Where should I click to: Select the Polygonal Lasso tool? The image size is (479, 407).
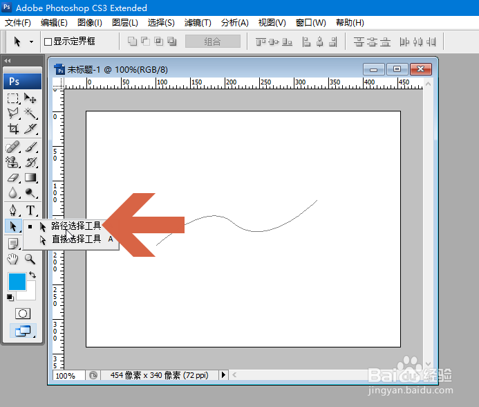coord(13,114)
